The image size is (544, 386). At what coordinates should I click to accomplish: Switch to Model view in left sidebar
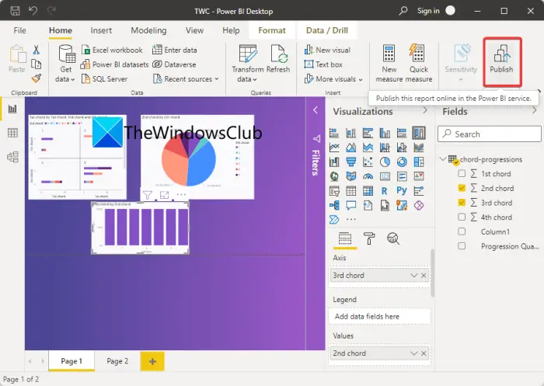[x=12, y=157]
